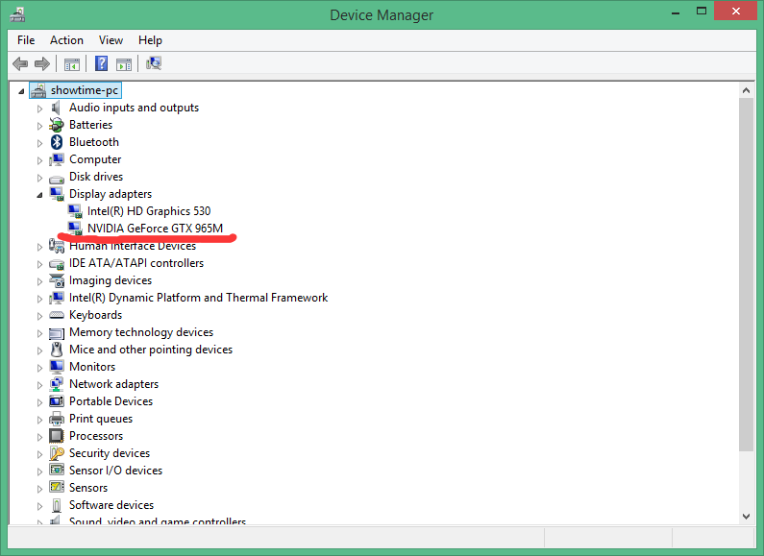Image resolution: width=764 pixels, height=556 pixels.
Task: Click the Imaging devices camera icon
Action: coord(57,280)
